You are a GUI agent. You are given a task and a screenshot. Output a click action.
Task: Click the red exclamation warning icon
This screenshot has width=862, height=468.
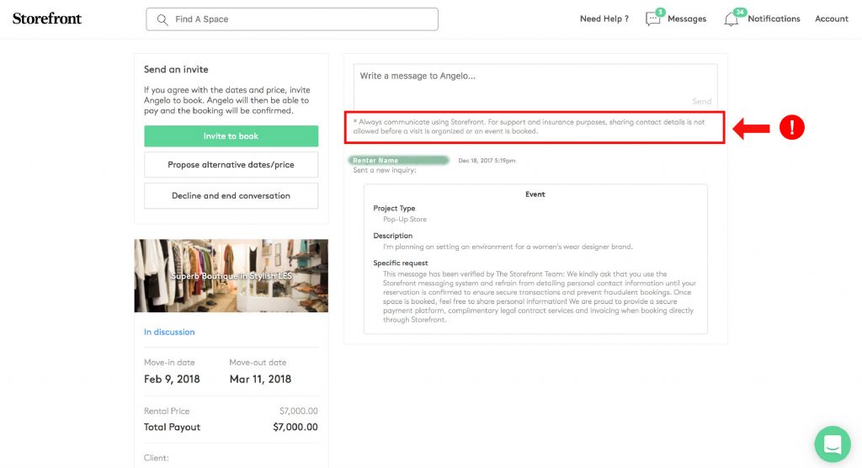pos(792,127)
